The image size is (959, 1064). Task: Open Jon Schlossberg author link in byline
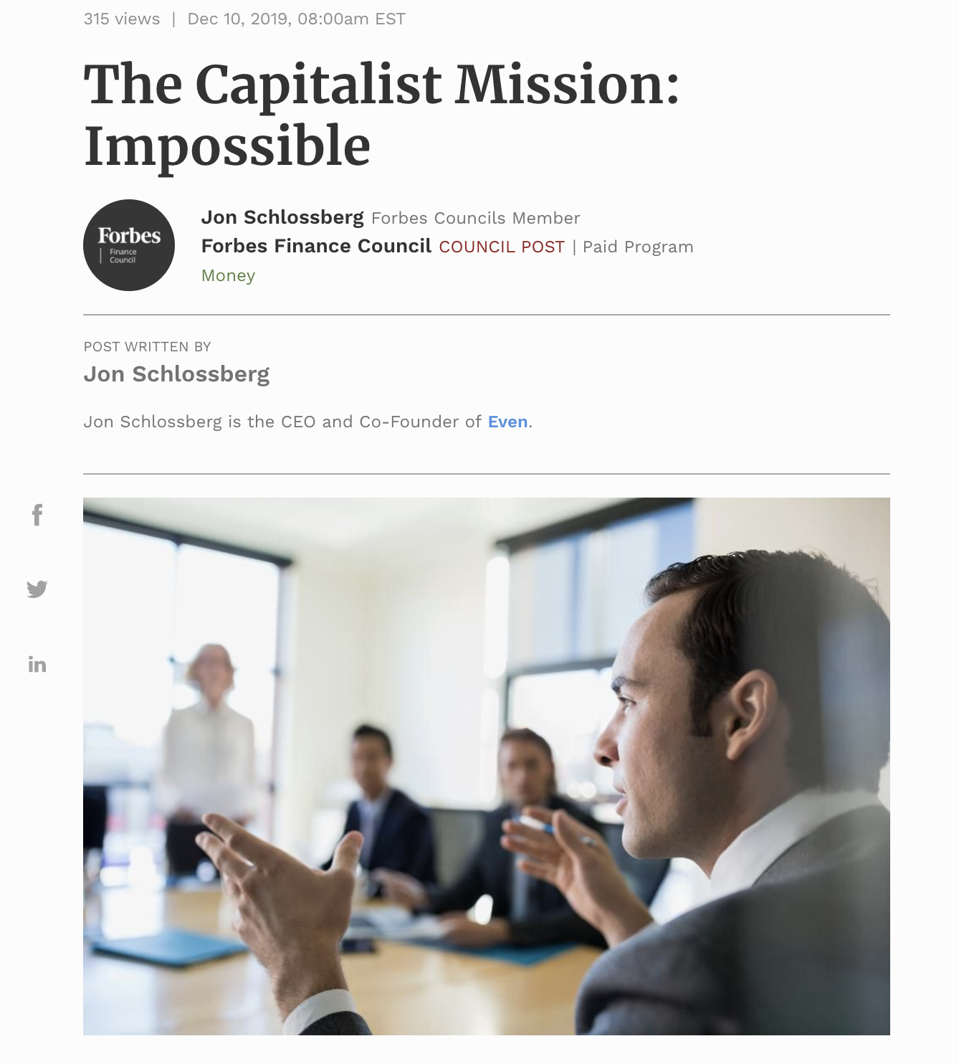tap(282, 217)
